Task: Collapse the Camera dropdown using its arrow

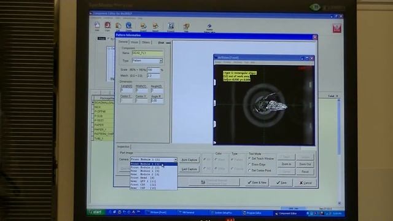Action: tap(176, 160)
